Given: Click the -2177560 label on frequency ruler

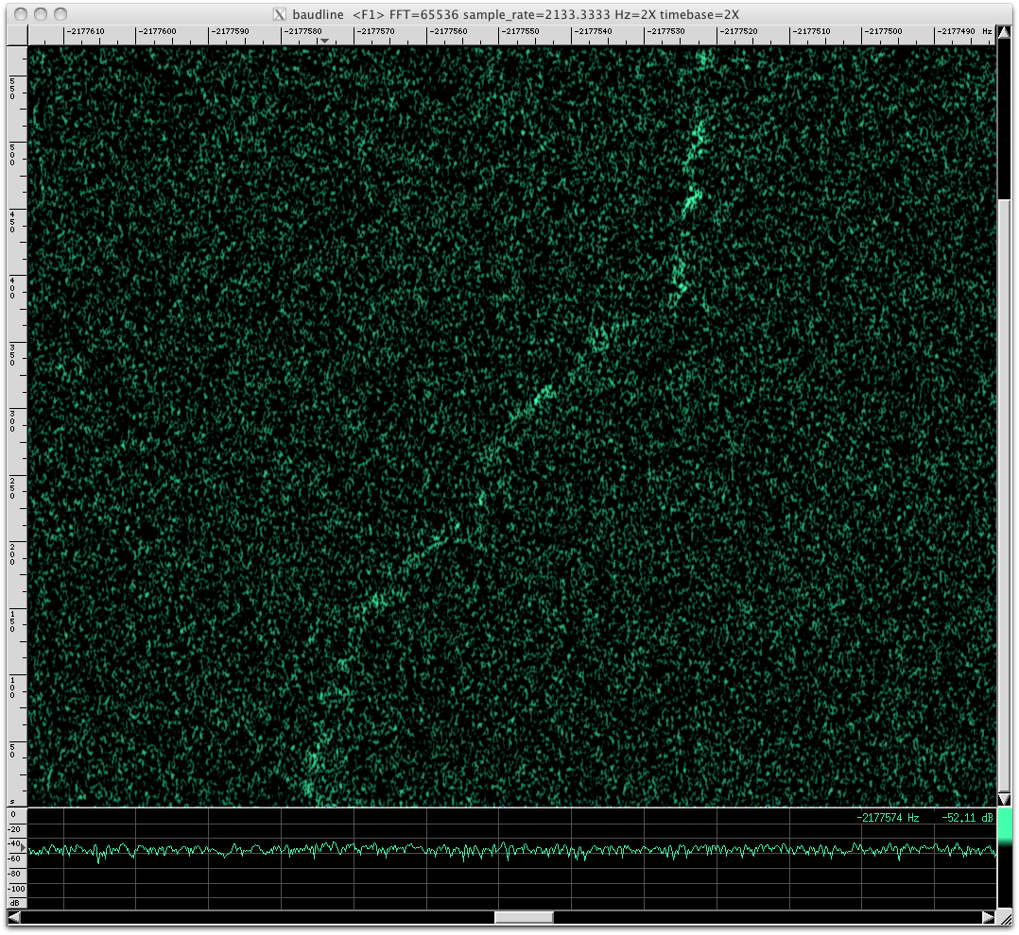Looking at the screenshot, I should pos(449,31).
